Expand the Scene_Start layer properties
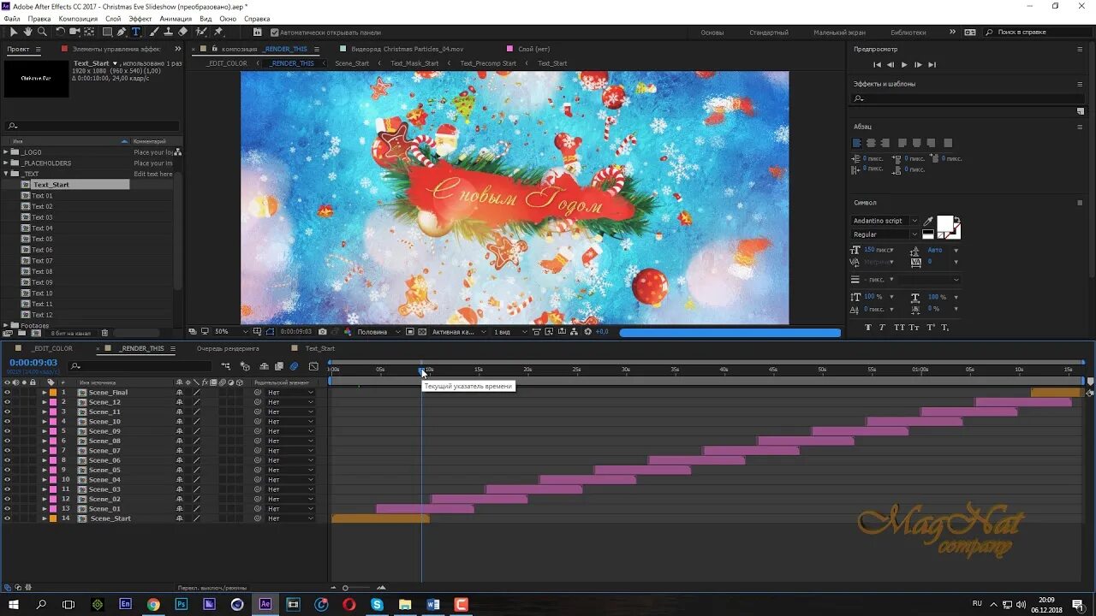This screenshot has height=616, width=1096. coord(45,518)
